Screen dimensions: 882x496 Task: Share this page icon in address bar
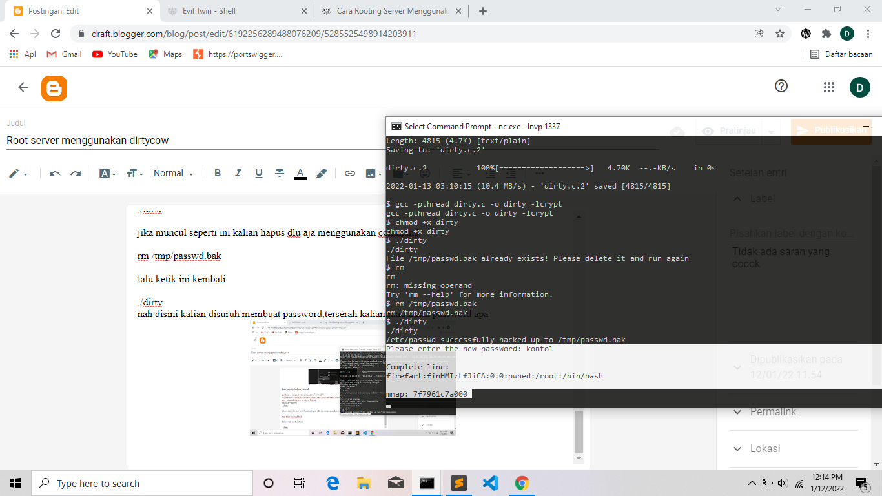point(759,34)
